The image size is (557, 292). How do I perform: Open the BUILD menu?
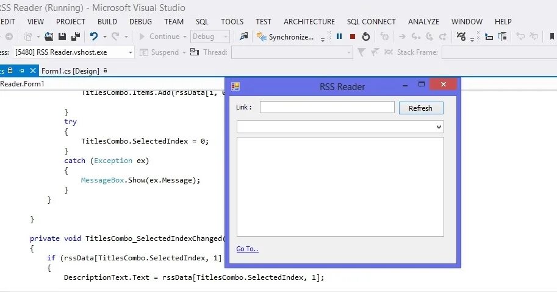(x=107, y=22)
